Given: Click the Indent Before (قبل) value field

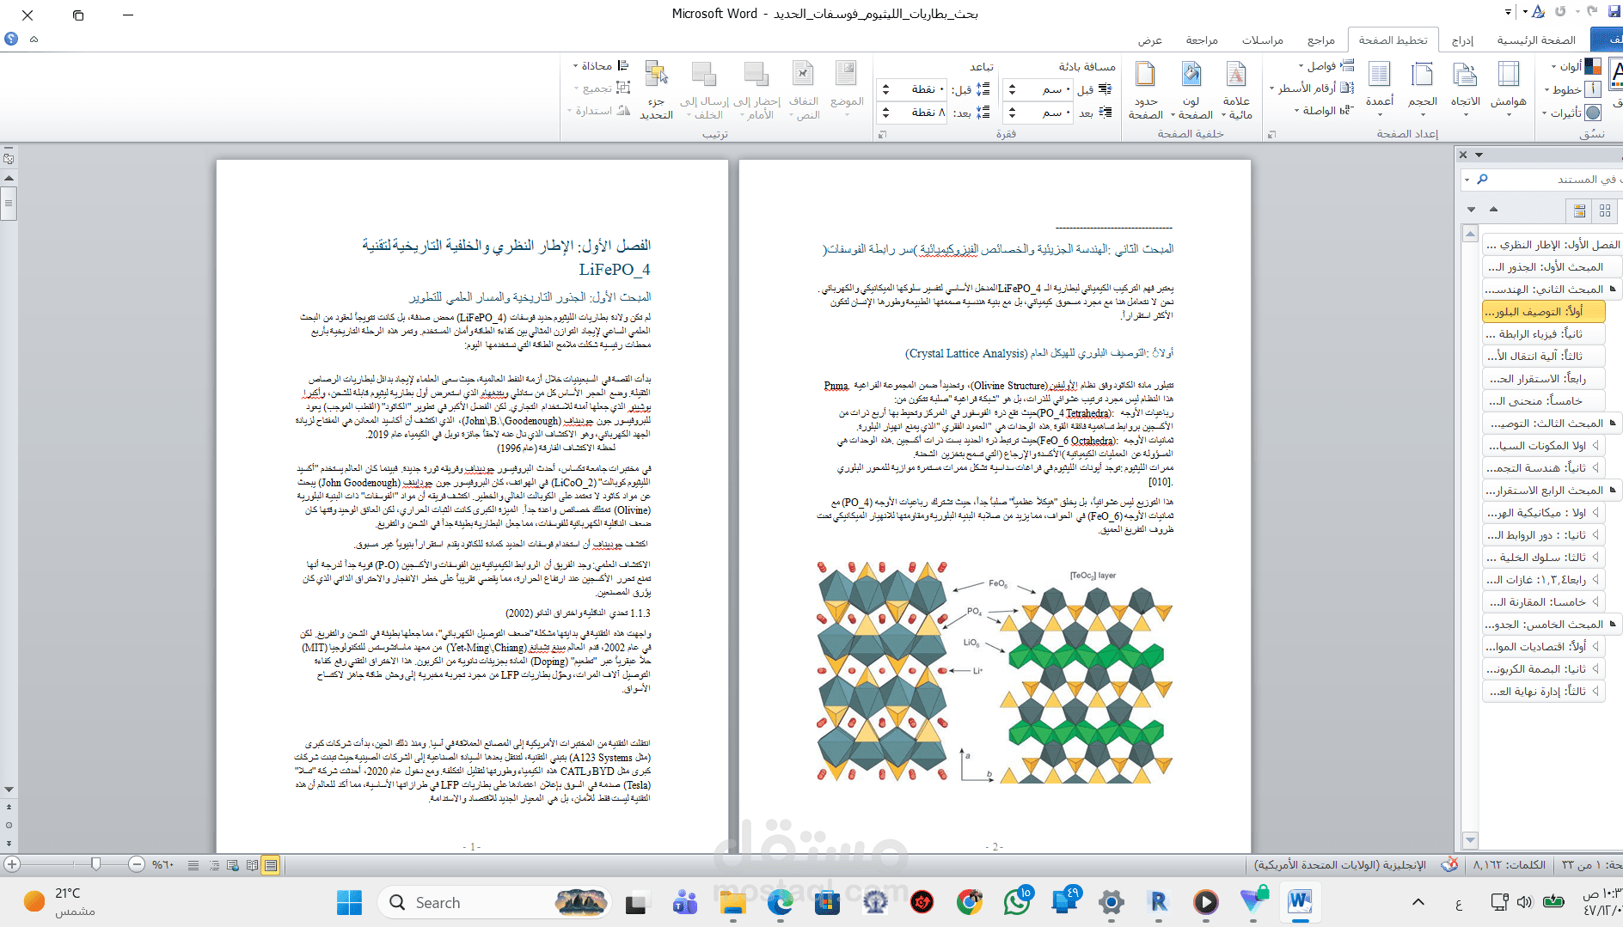Looking at the screenshot, I should click(x=1038, y=89).
